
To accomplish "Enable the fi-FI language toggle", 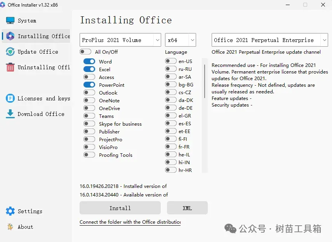I will point(170,139).
